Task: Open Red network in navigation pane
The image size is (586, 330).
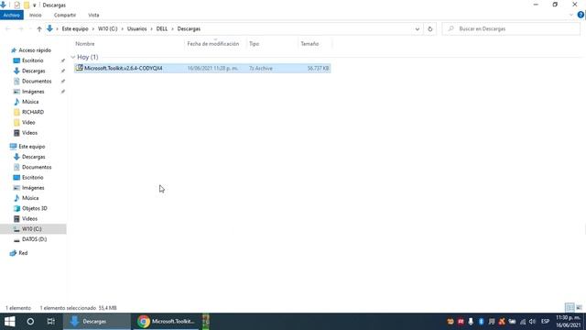Action: click(x=22, y=253)
